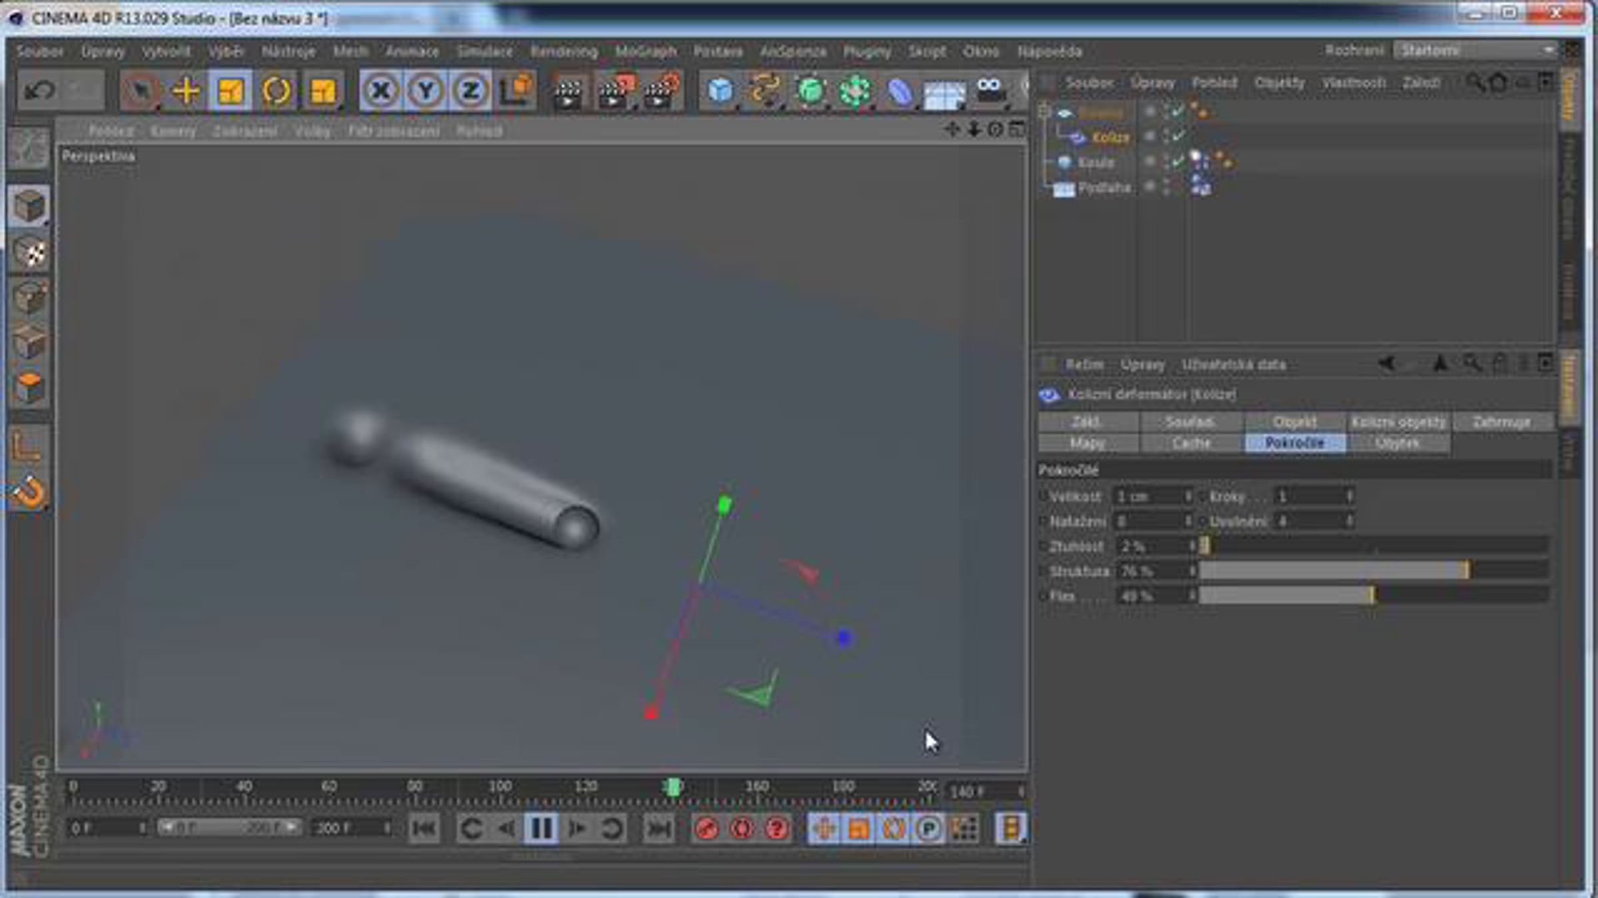Activate the Scale tool

click(x=230, y=90)
